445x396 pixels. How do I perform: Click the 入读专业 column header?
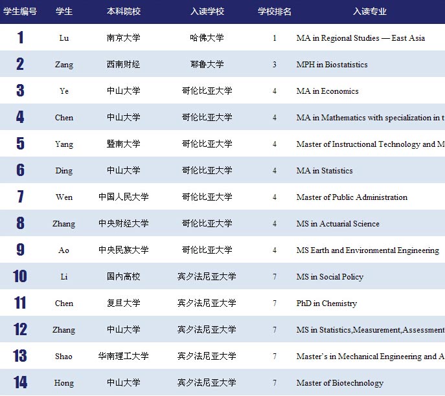(369, 12)
